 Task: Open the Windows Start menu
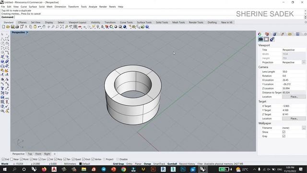(x=4, y=169)
